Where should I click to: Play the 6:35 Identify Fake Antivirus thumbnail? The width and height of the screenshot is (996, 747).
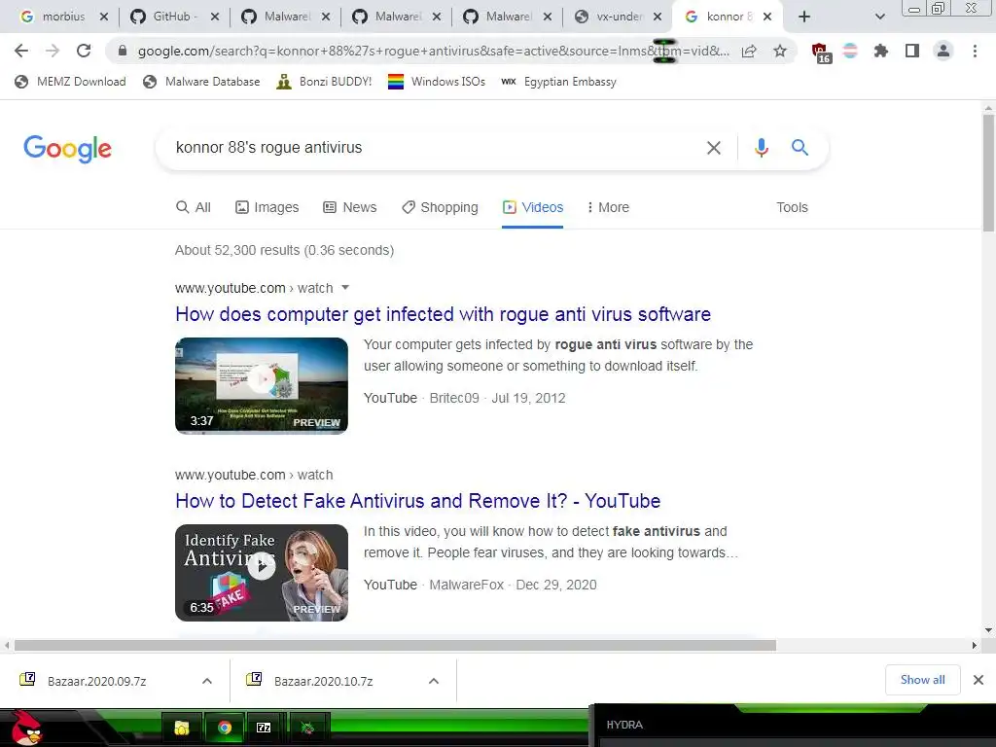[261, 572]
